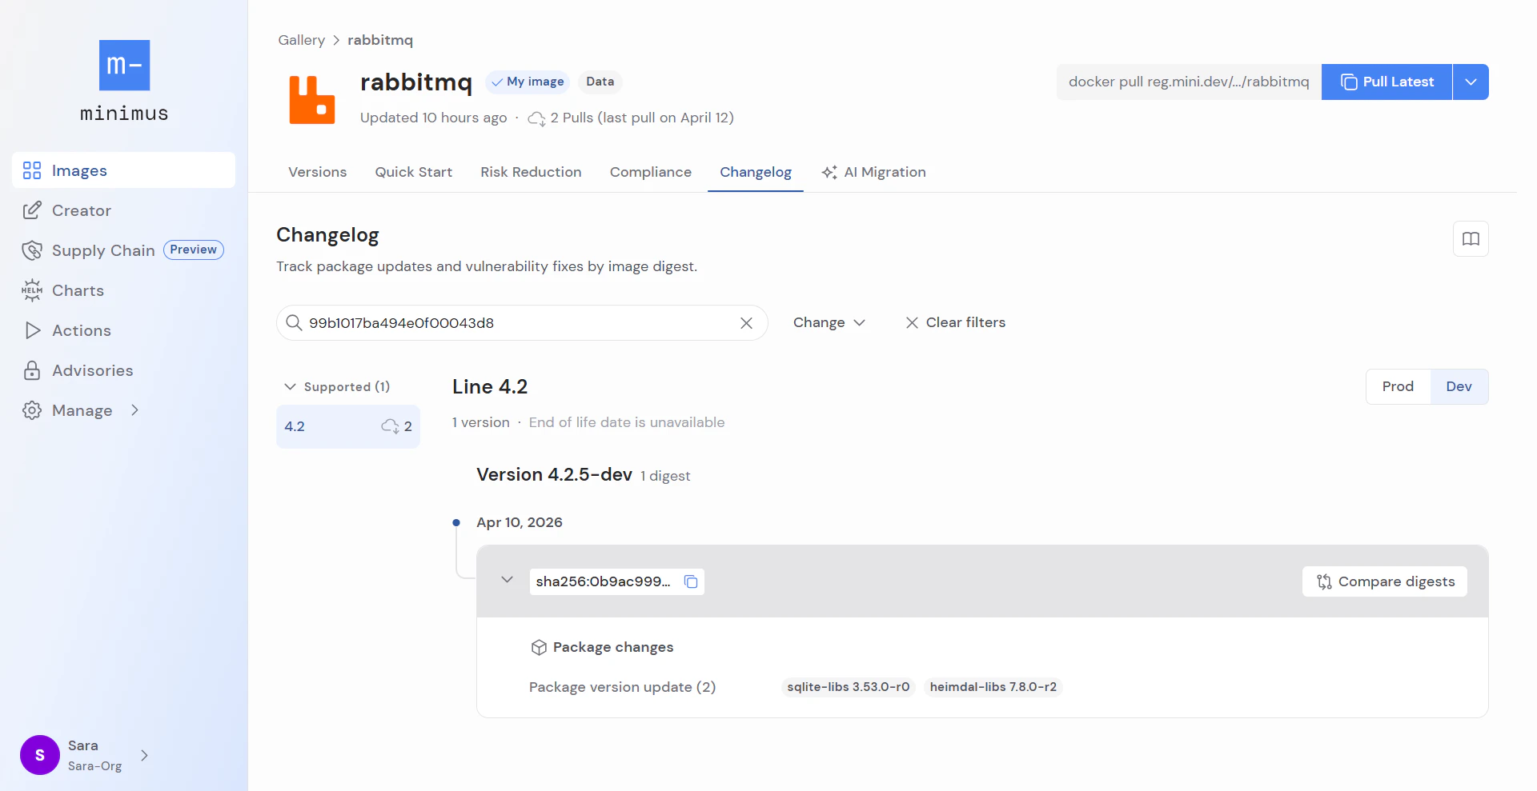The width and height of the screenshot is (1537, 791).
Task: Switch to the Dev view
Action: pos(1459,386)
